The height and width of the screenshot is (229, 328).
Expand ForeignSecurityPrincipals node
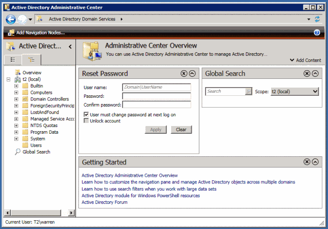16,106
